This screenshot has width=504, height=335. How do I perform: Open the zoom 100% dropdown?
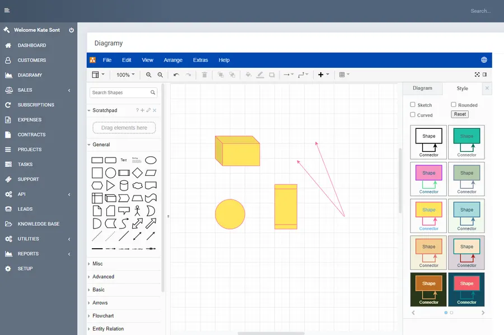coord(125,75)
